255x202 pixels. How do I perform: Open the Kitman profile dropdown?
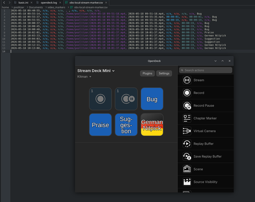point(84,77)
